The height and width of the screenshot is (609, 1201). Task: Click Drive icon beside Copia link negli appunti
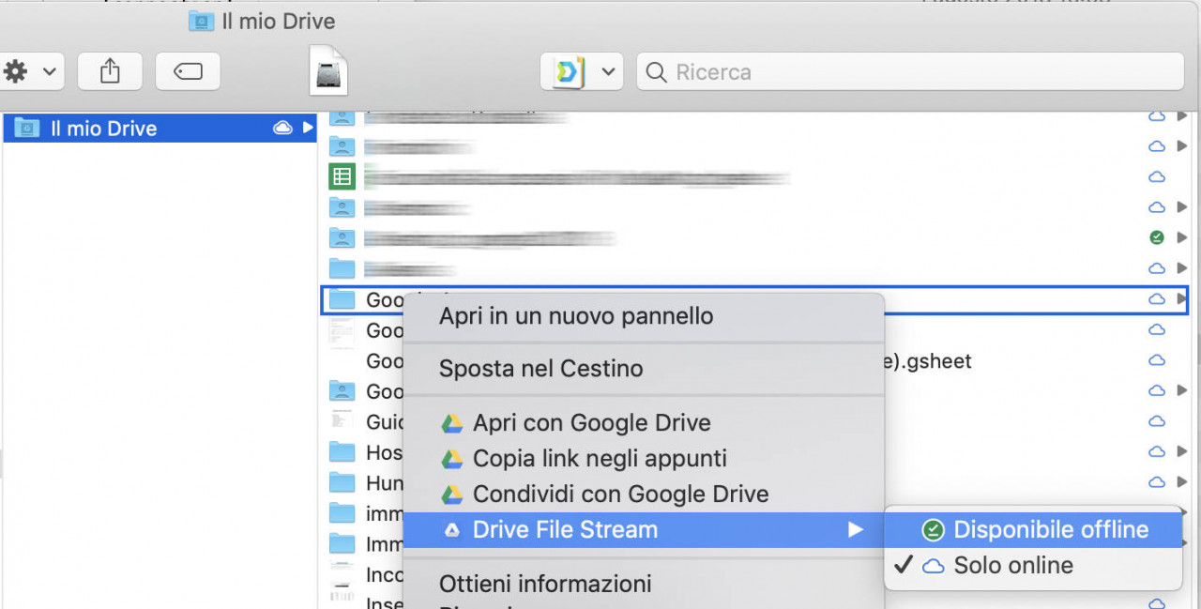452,459
